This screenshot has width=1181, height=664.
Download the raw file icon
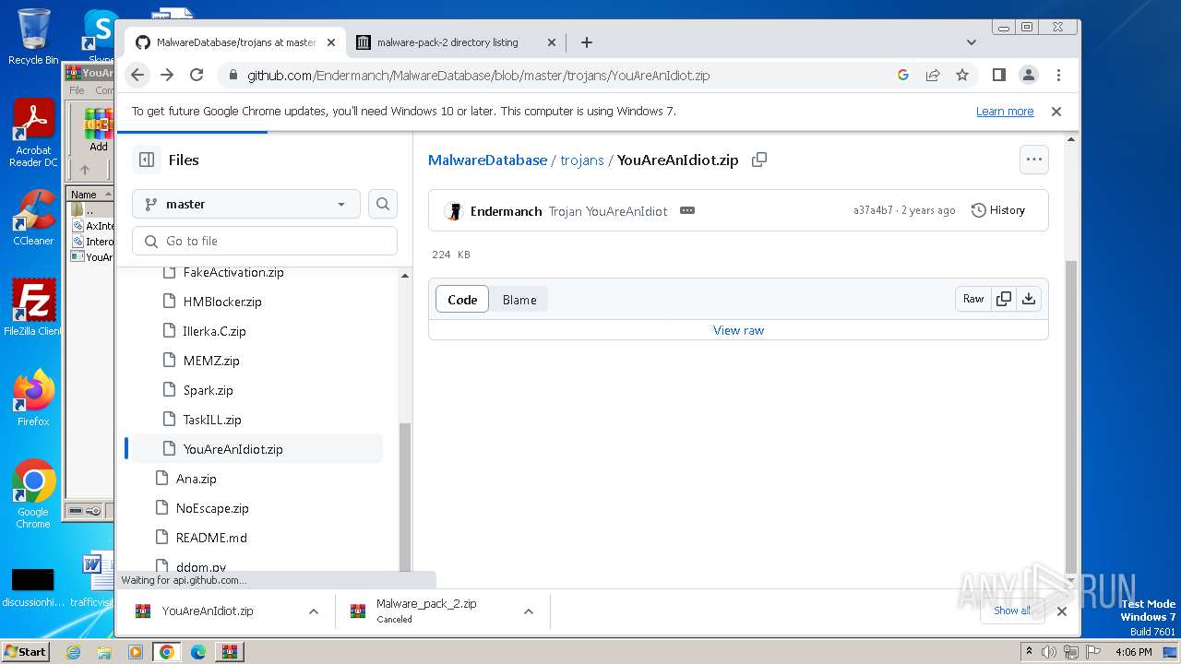point(1029,299)
